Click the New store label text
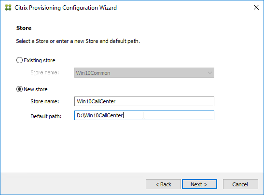Screen dimensions: 264x195 point(36,89)
